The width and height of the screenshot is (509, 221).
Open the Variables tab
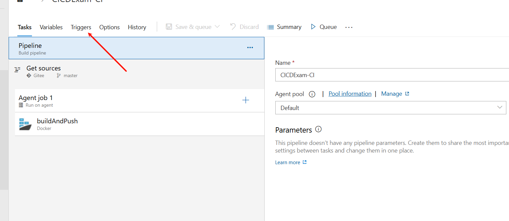51,27
